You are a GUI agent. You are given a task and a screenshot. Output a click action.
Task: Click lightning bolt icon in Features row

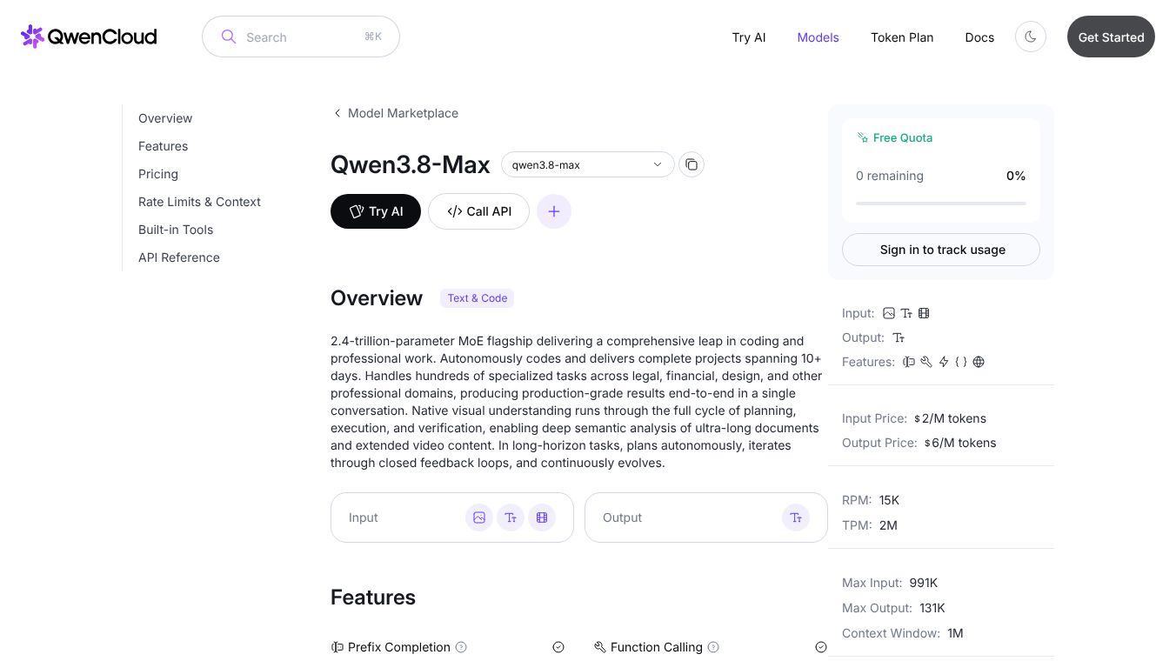tap(944, 362)
